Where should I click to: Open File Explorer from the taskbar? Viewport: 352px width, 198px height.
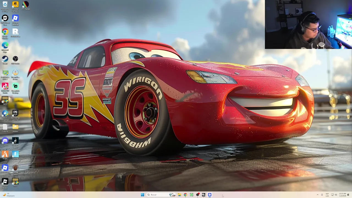click(179, 195)
